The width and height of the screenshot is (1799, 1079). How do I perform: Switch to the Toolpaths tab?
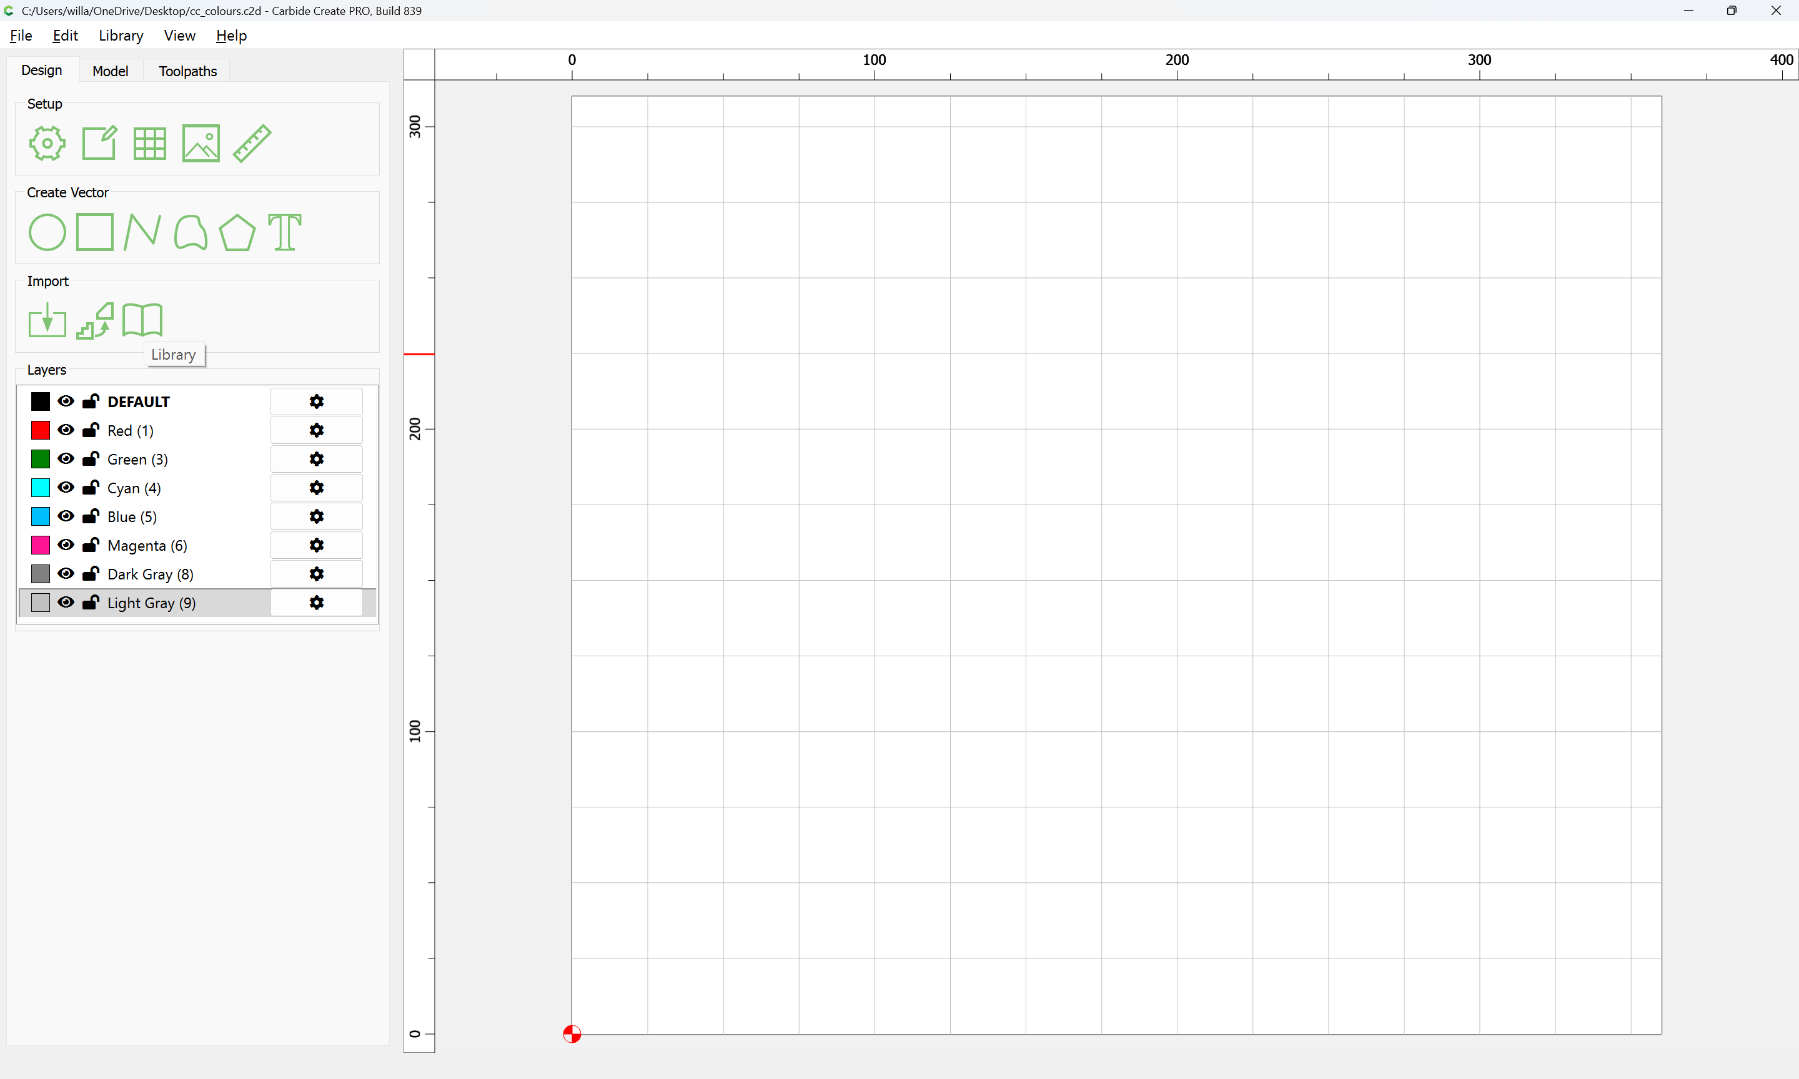(187, 71)
